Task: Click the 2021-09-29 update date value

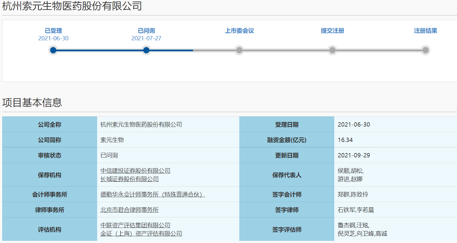Action: coord(354,155)
